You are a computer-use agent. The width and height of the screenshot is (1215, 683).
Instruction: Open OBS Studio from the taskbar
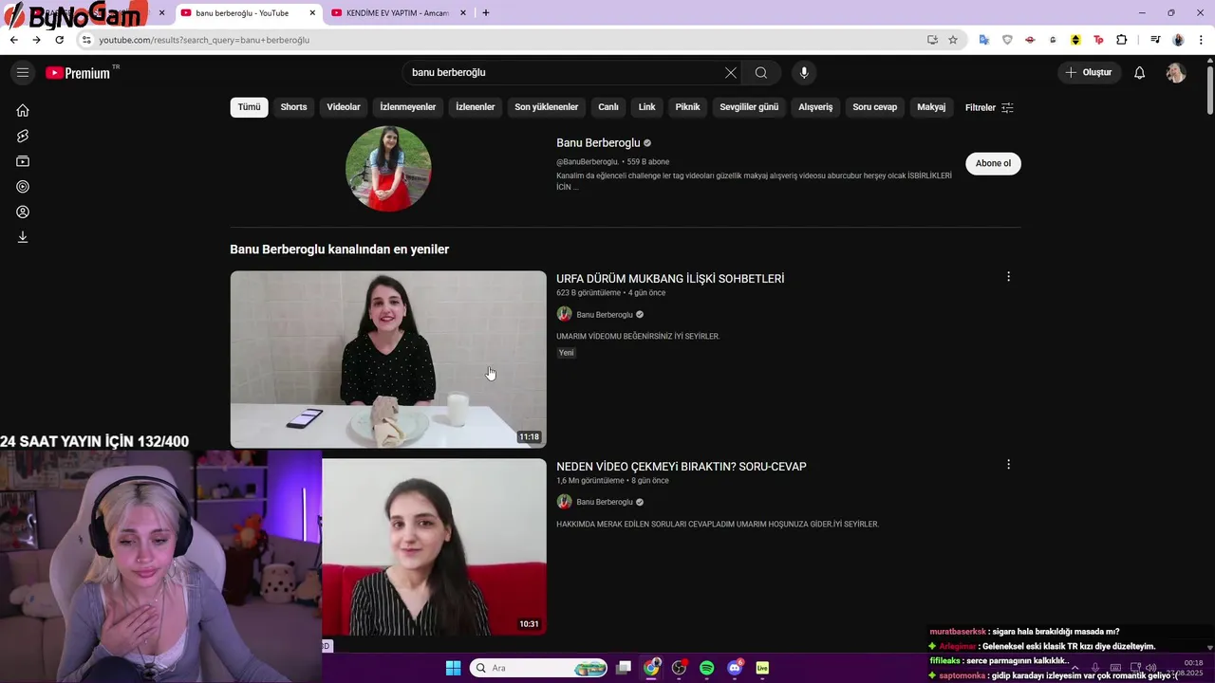click(x=679, y=668)
